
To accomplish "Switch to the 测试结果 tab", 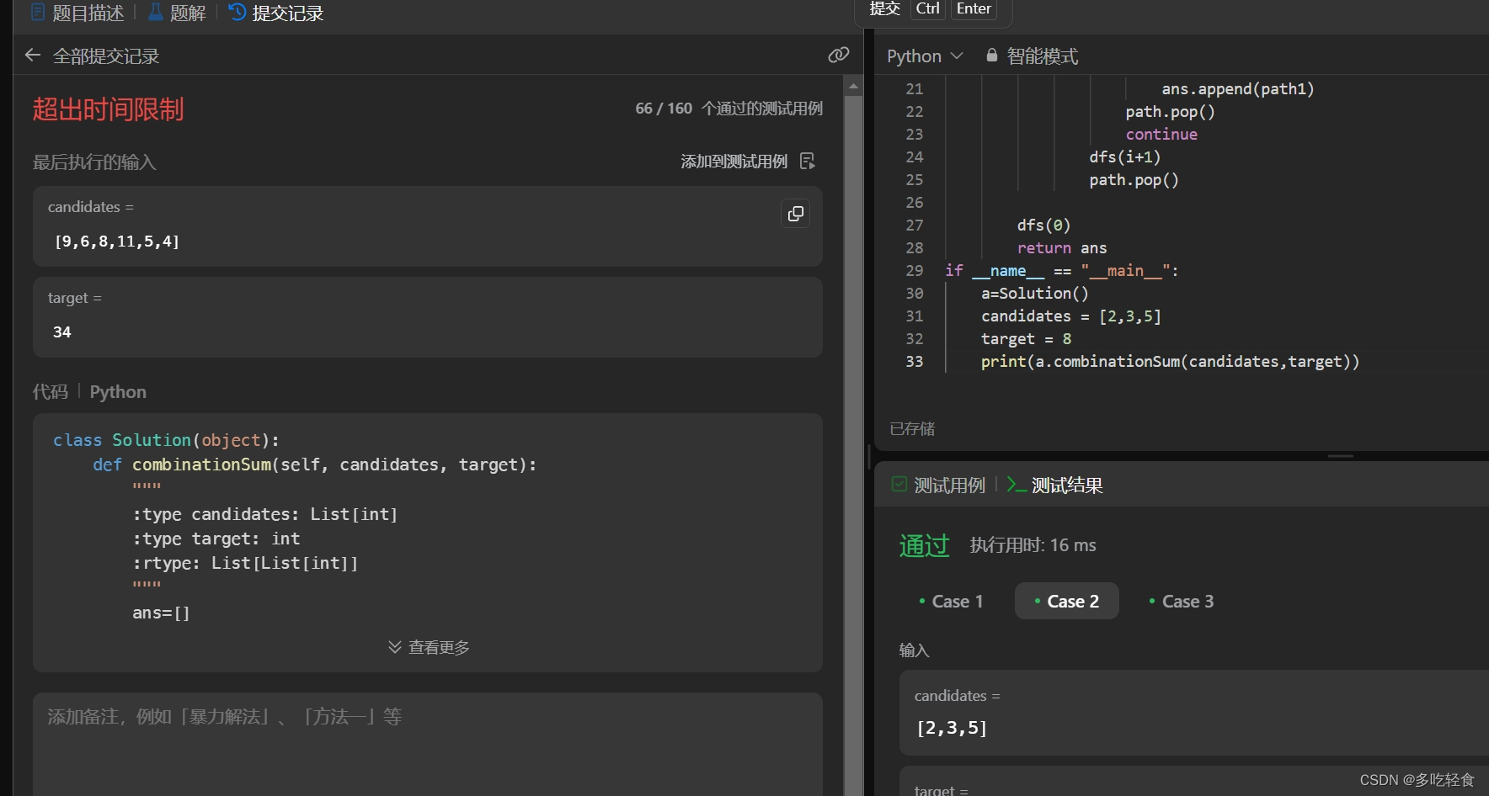I will (x=1055, y=486).
